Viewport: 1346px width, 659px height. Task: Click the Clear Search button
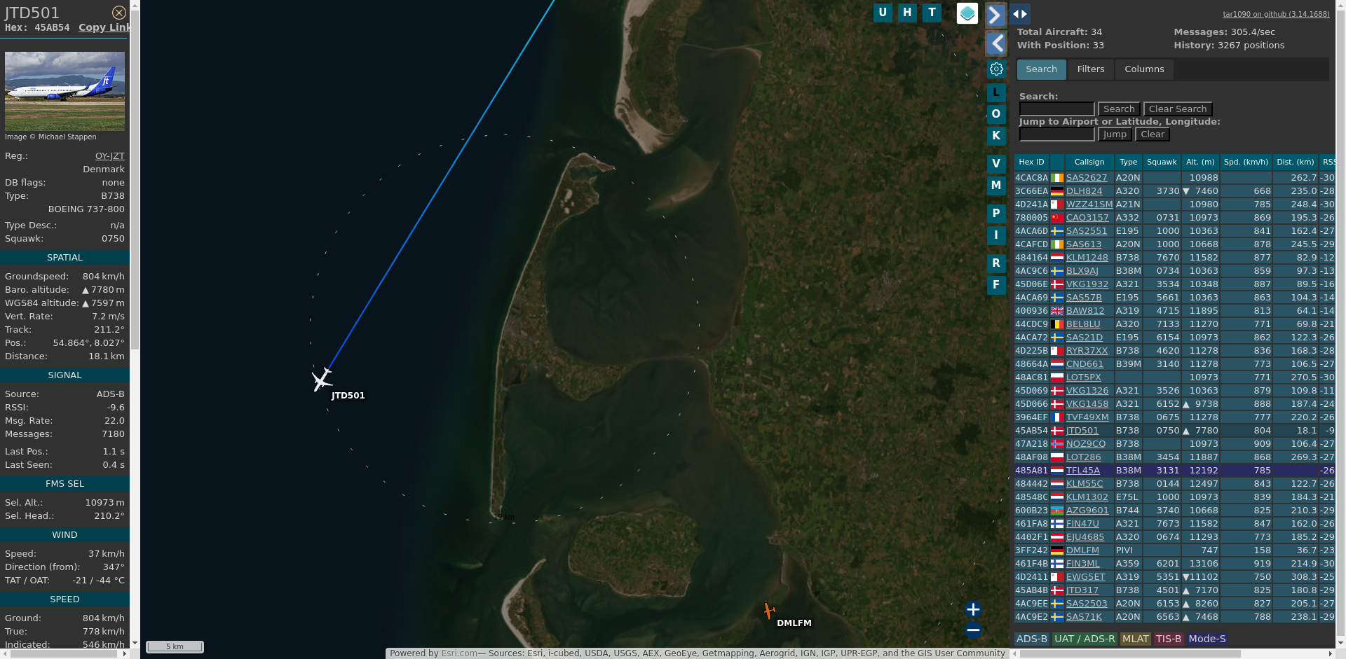1178,109
